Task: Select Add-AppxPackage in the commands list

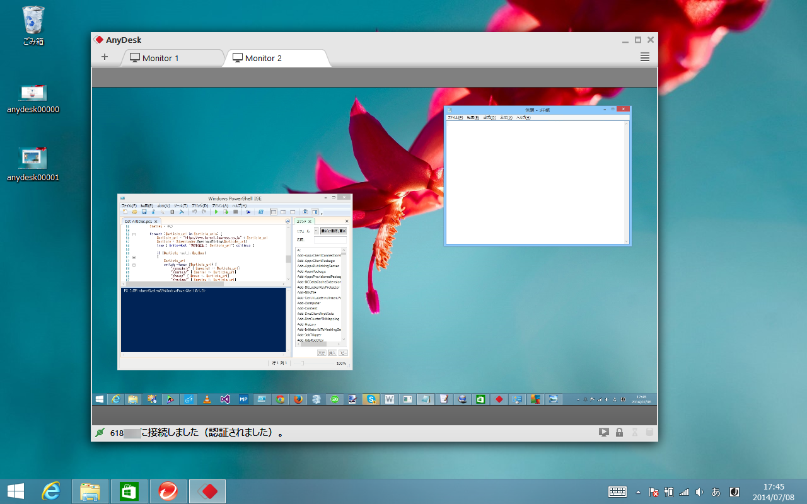Action: click(312, 271)
